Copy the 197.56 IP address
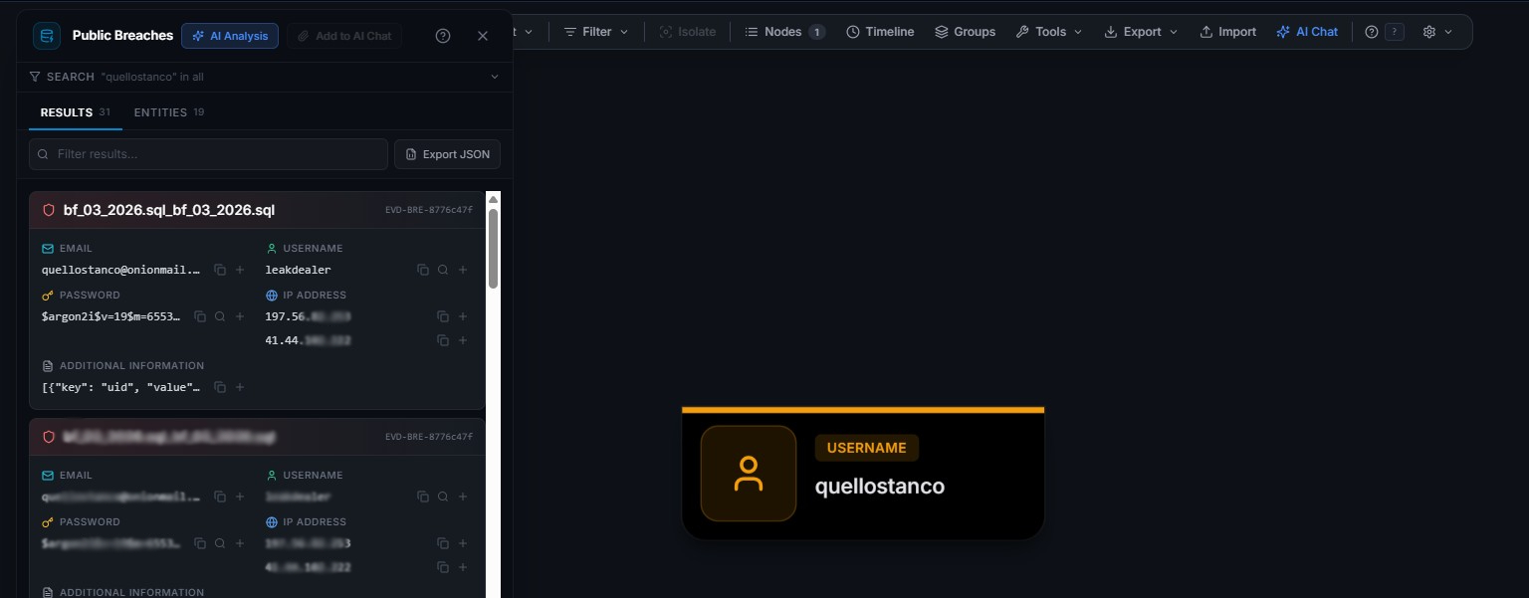The width and height of the screenshot is (1529, 598). click(x=443, y=316)
